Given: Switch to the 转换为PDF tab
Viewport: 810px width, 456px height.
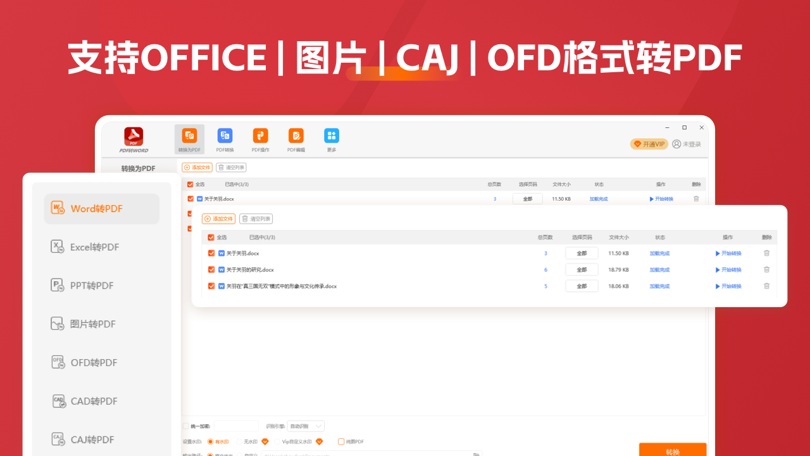Looking at the screenshot, I should 189,139.
